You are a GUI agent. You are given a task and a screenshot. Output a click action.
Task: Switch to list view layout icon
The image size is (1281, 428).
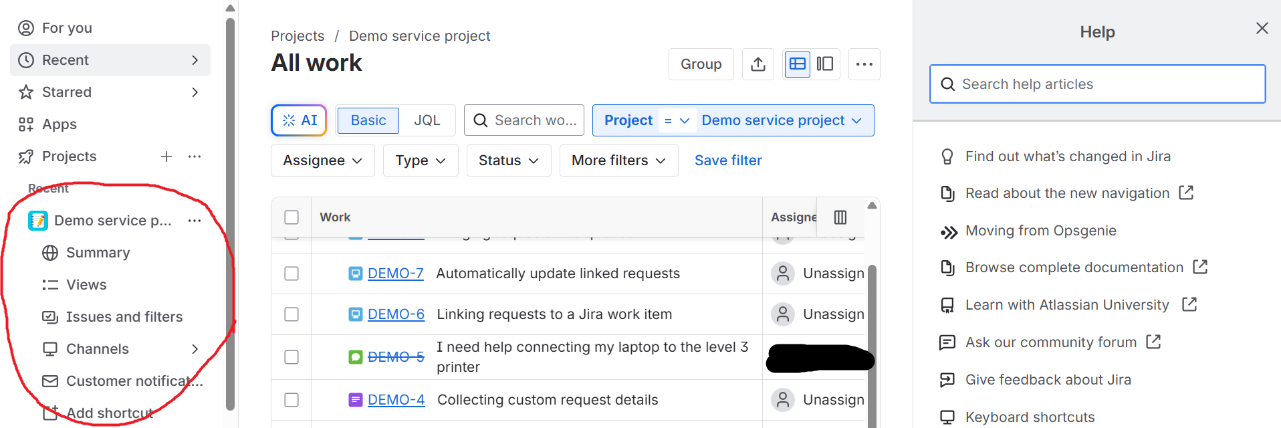pos(798,64)
